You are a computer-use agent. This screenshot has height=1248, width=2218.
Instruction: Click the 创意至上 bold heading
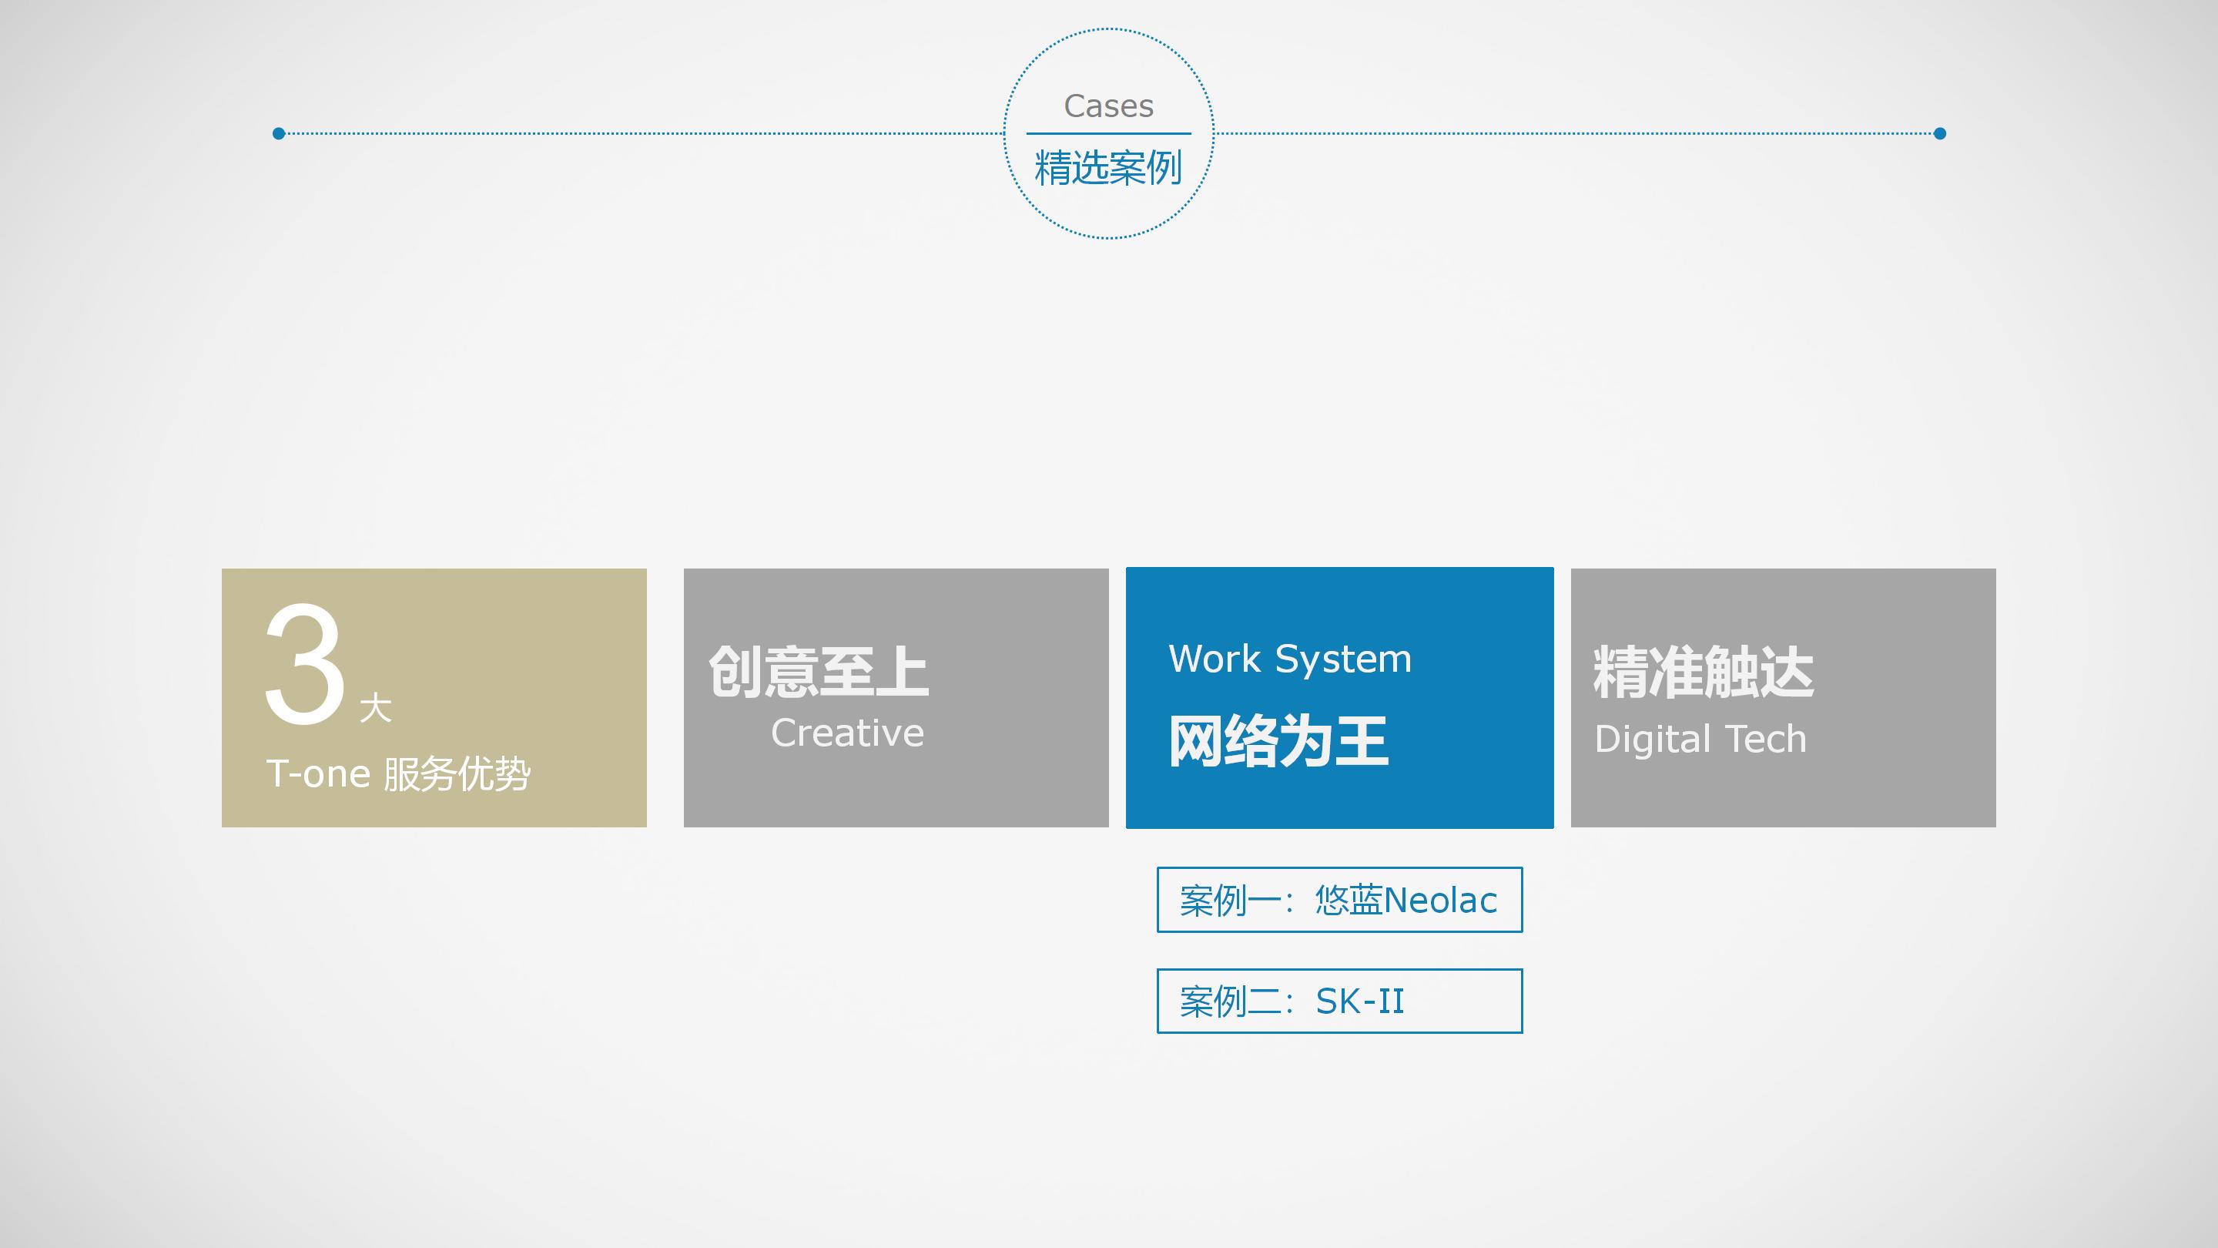pos(818,672)
